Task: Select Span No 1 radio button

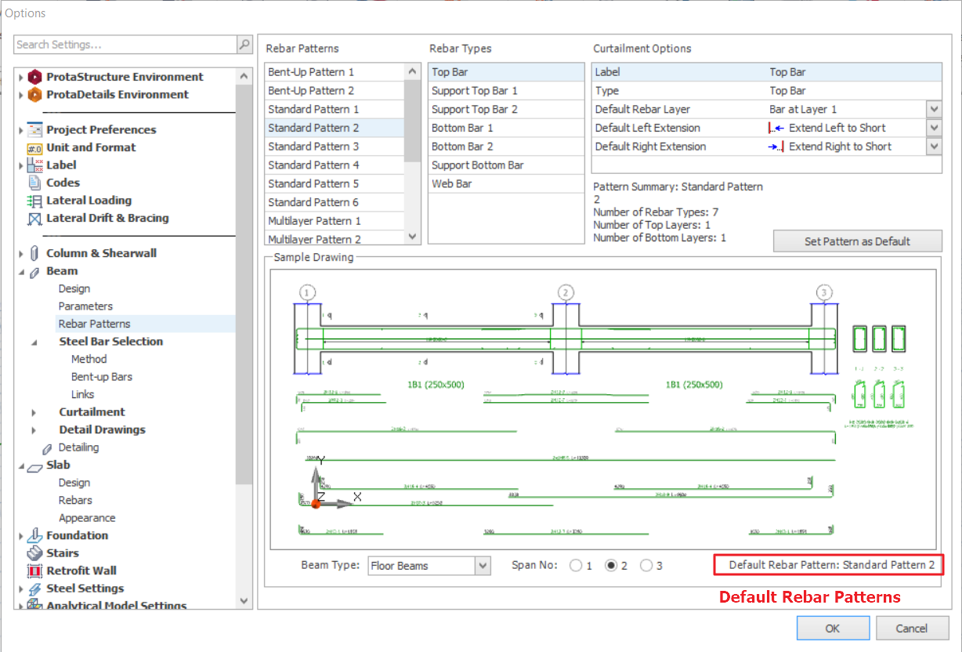Action: click(576, 566)
